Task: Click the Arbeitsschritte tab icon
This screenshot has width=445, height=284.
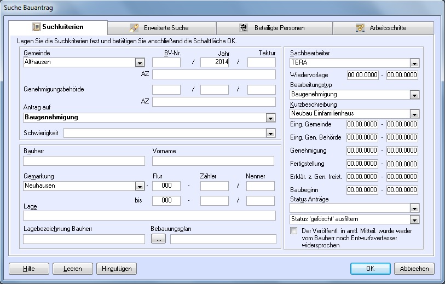Action: click(360, 27)
